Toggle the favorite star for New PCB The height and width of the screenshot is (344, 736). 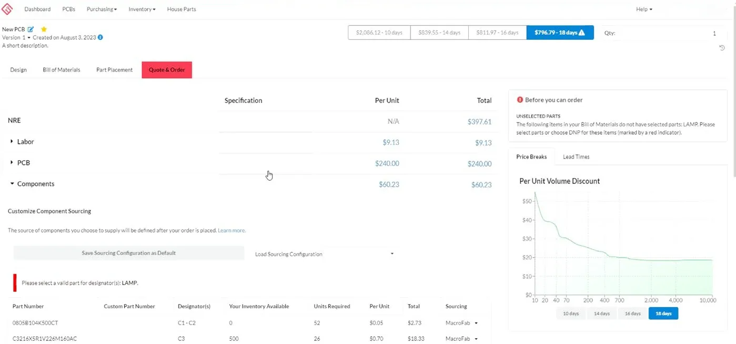(x=44, y=29)
